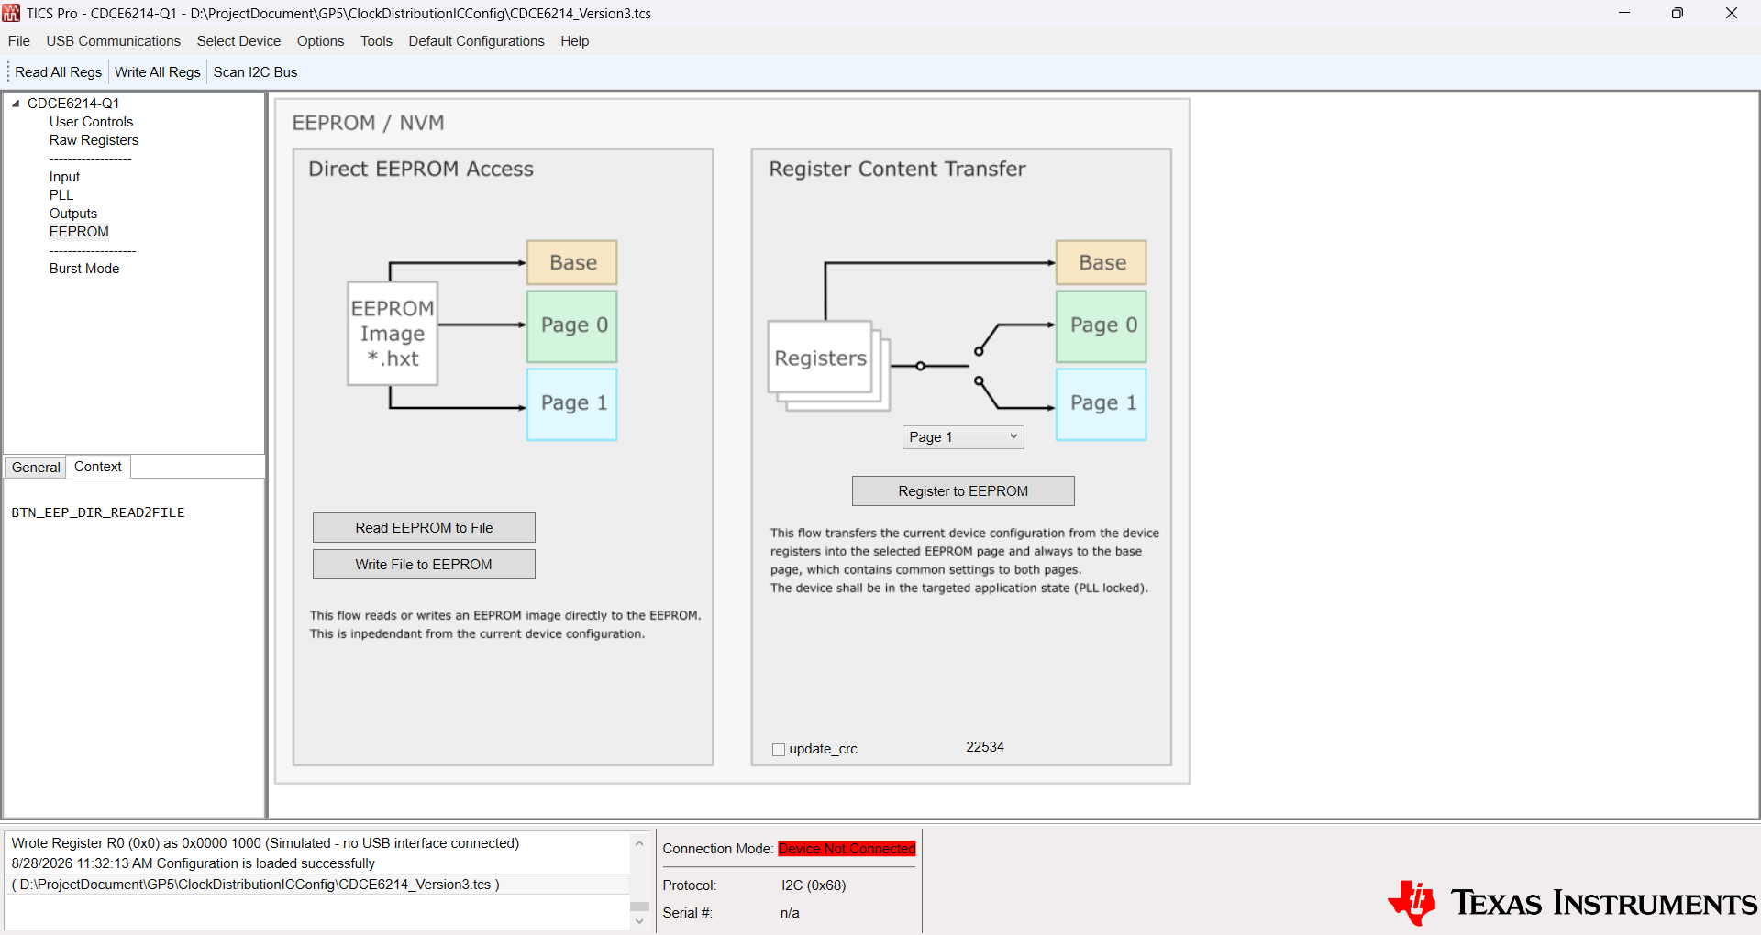Click the BTN_EEP_DIR_READ2FILE context text
Screen dimensions: 1761x935
click(x=98, y=512)
